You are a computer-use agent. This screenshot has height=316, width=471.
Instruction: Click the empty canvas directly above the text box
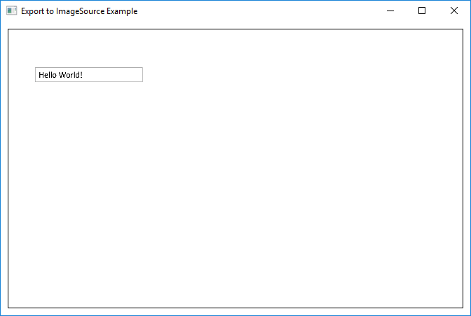click(x=89, y=49)
